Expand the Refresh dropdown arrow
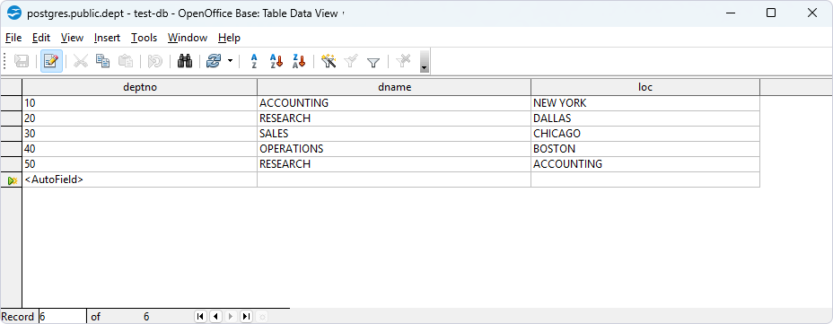Screen dimensions: 833x324 coord(230,61)
